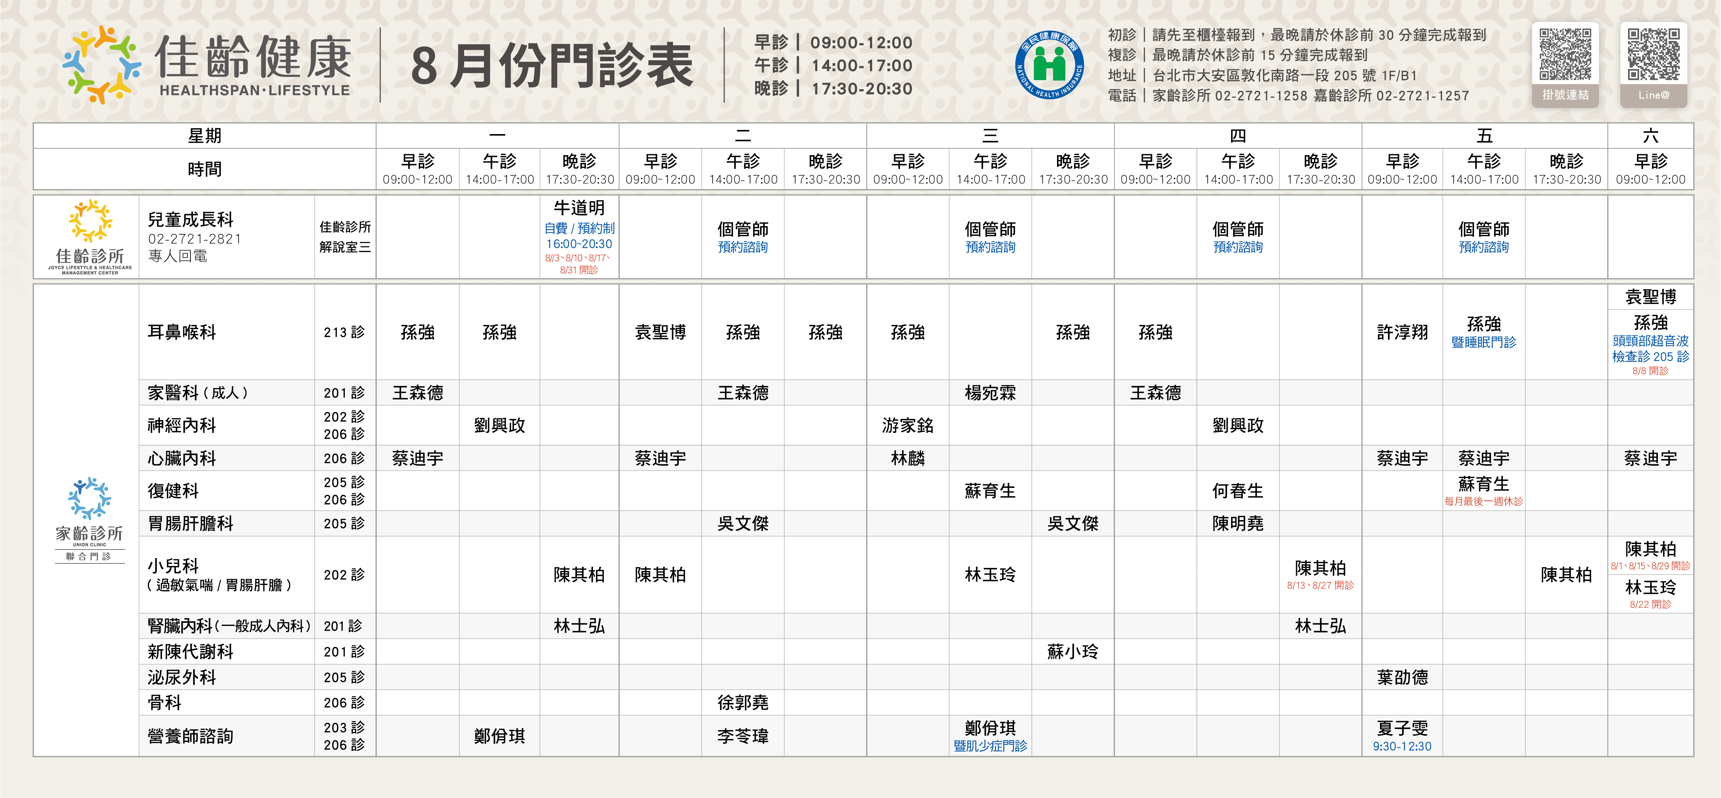Click 蘇小玲 in Wednesday evening slot
Screen dimensions: 1721x798
1073,652
